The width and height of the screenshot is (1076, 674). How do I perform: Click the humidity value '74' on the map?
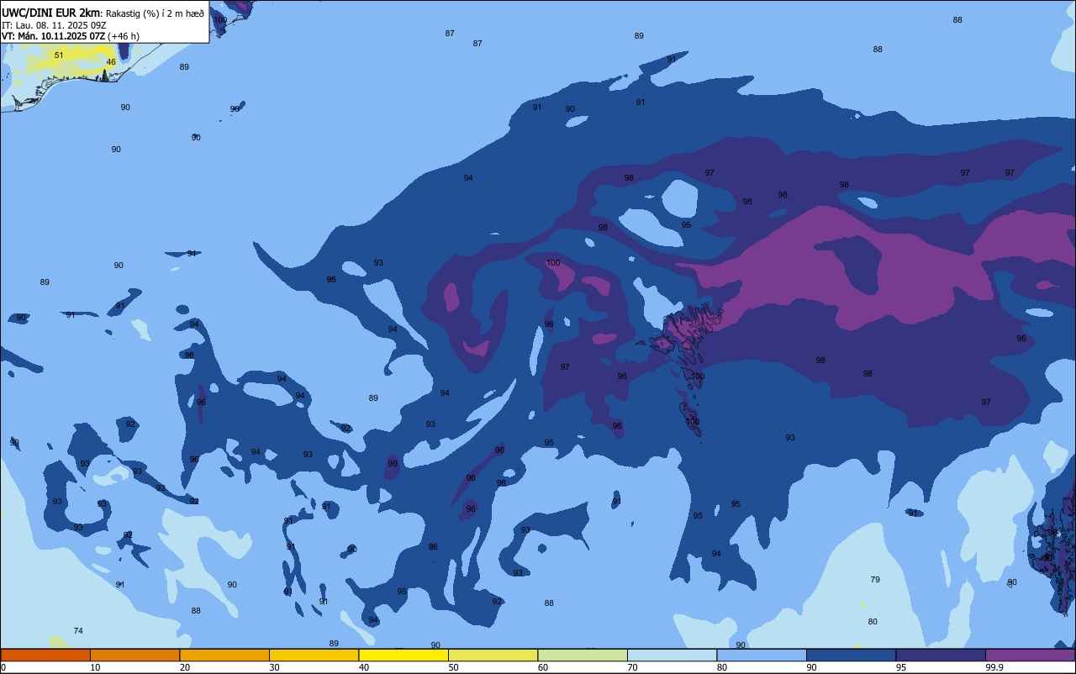tap(78, 631)
